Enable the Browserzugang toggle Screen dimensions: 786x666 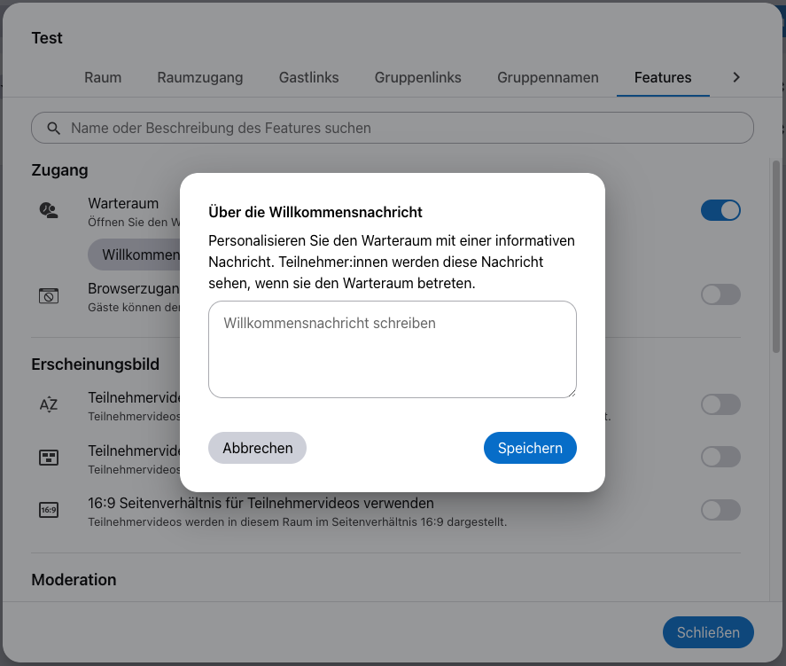[720, 294]
